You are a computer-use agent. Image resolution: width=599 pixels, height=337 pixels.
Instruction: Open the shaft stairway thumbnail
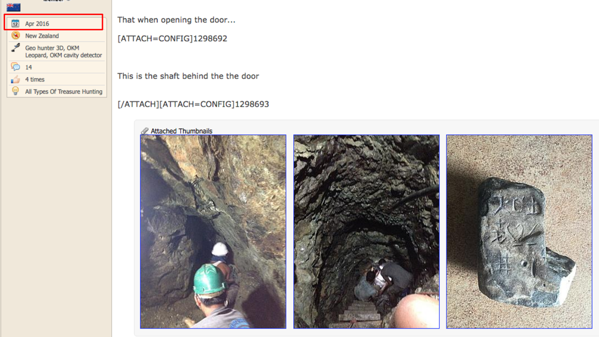[366, 232]
